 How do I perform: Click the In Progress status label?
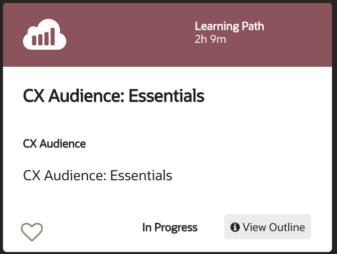[170, 228]
